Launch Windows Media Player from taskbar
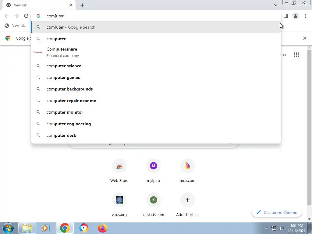Screen dimensions: 312x234 (x=46, y=228)
